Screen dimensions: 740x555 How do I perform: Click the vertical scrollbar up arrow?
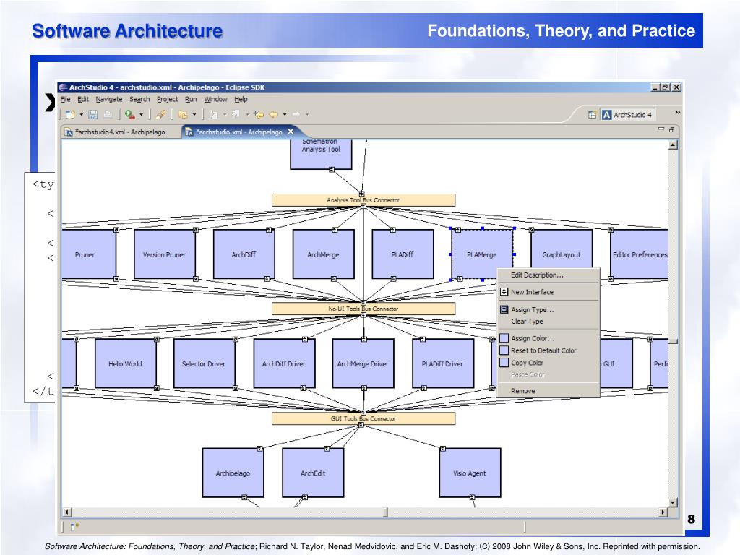673,145
